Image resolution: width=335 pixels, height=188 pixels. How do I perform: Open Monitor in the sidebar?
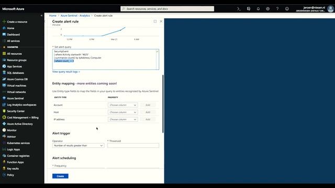[12, 130]
